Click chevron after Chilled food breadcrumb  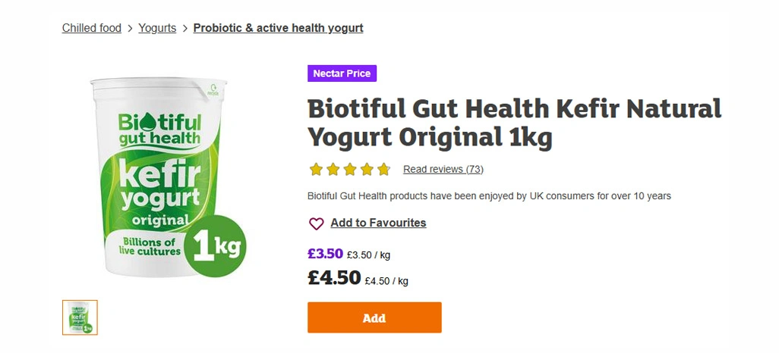click(x=130, y=28)
